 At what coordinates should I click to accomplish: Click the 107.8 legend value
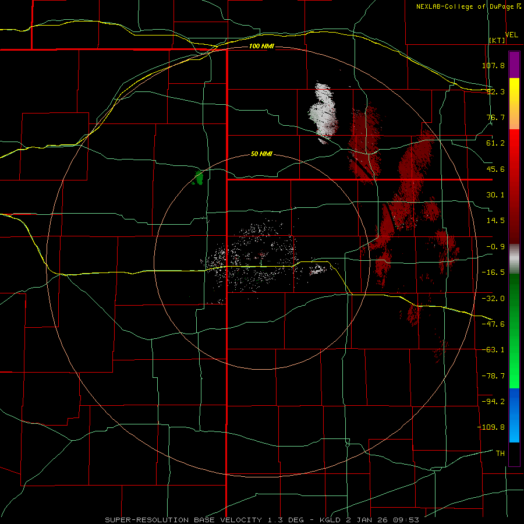coord(493,65)
